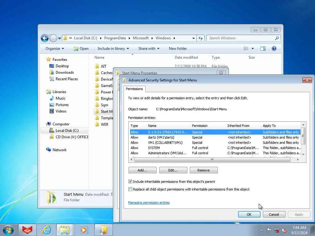The height and width of the screenshot is (236, 315).
Task: Select Downloads in the navigation pane
Action: pyautogui.click(x=65, y=73)
